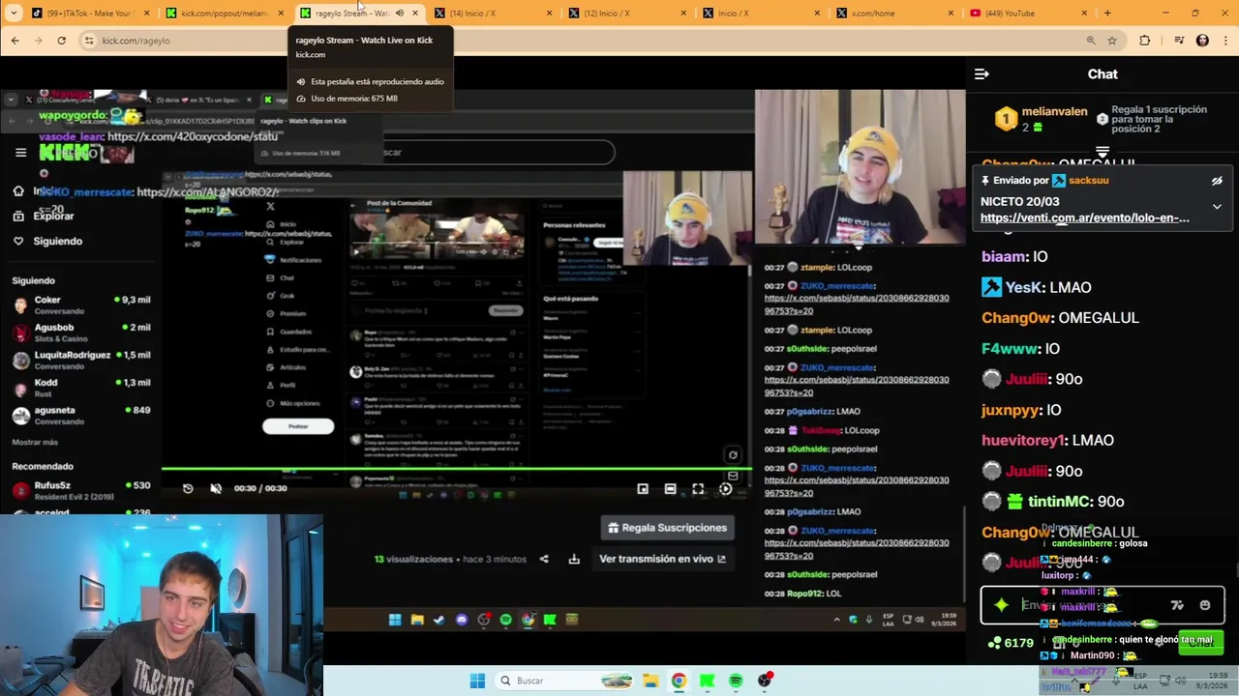Focus the send-message chat input field

(1102, 605)
